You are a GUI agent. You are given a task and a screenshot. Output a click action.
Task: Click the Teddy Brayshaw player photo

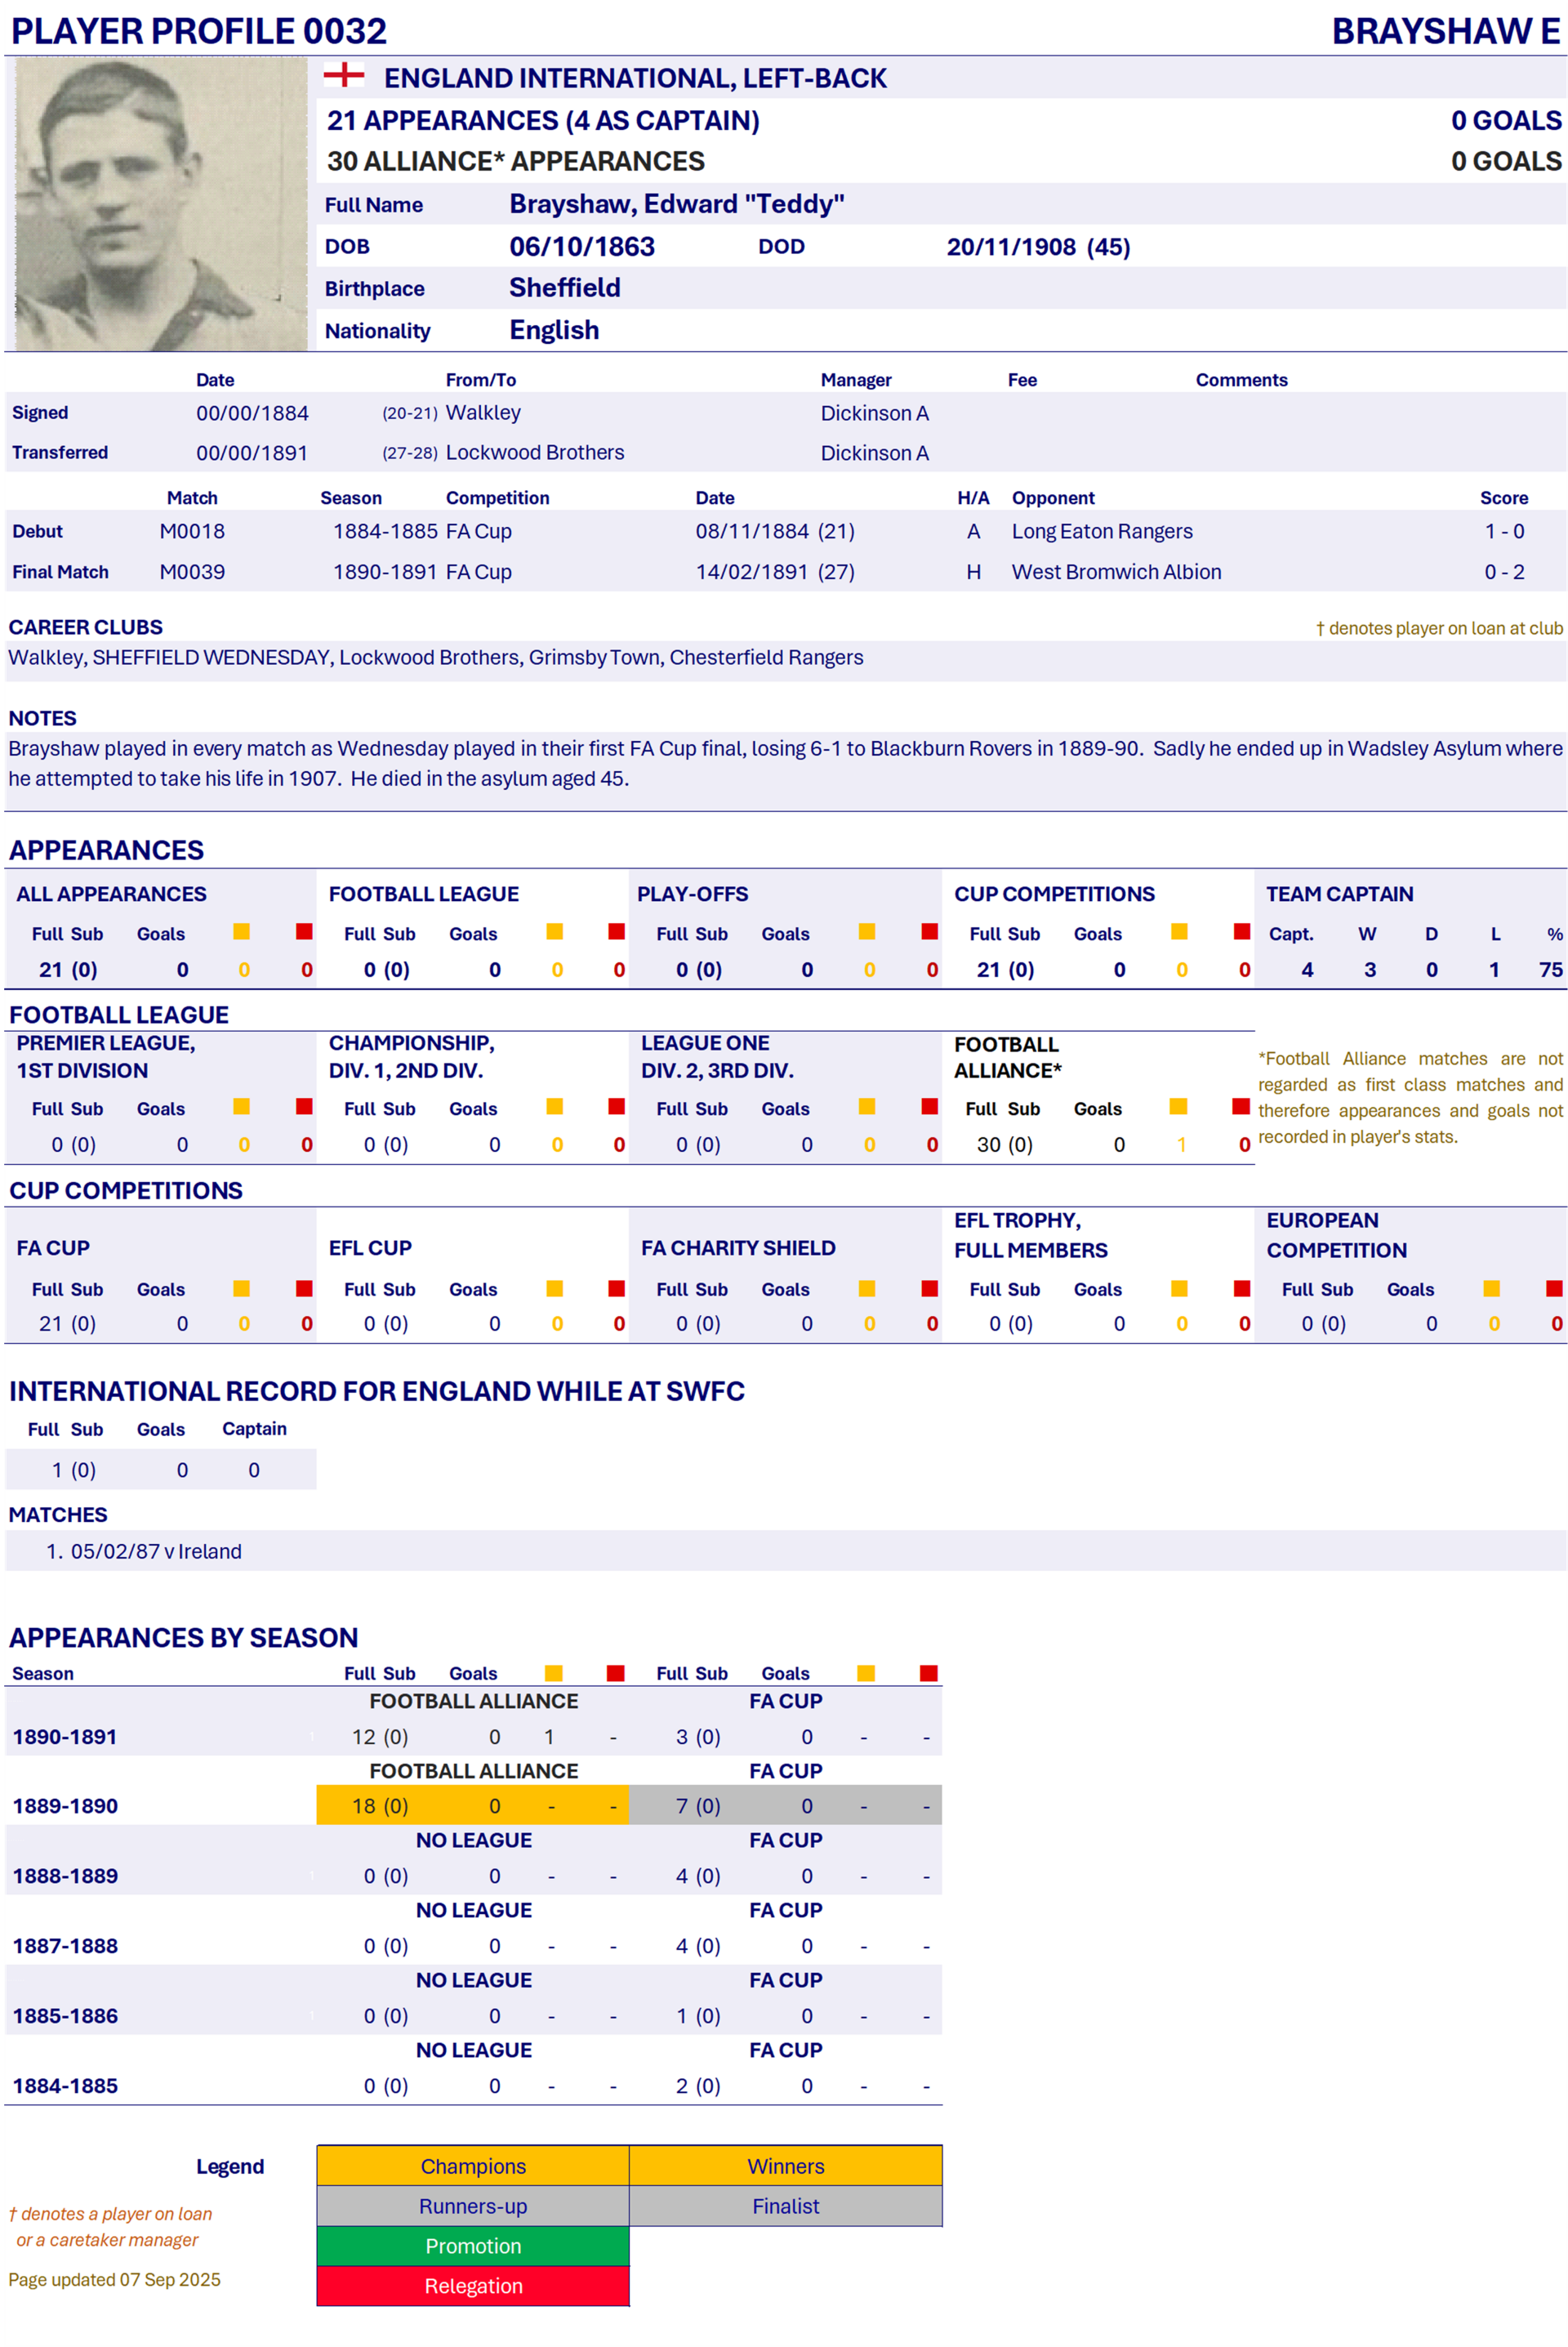161,204
